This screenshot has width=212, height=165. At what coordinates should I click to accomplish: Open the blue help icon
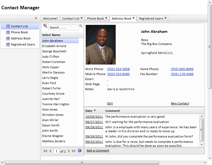(80, 150)
